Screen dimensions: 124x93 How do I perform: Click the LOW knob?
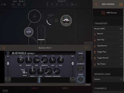(52, 60)
